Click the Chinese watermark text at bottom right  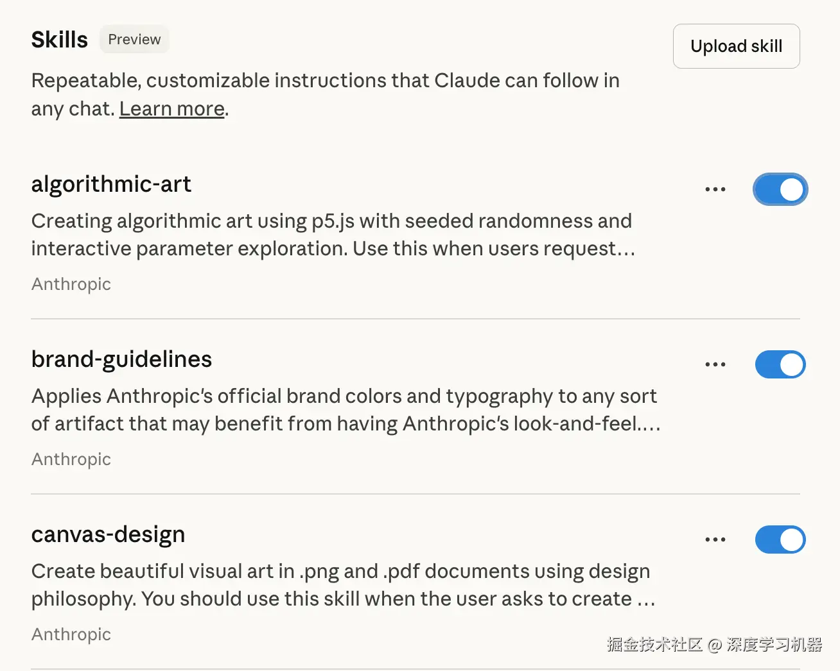pyautogui.click(x=714, y=645)
